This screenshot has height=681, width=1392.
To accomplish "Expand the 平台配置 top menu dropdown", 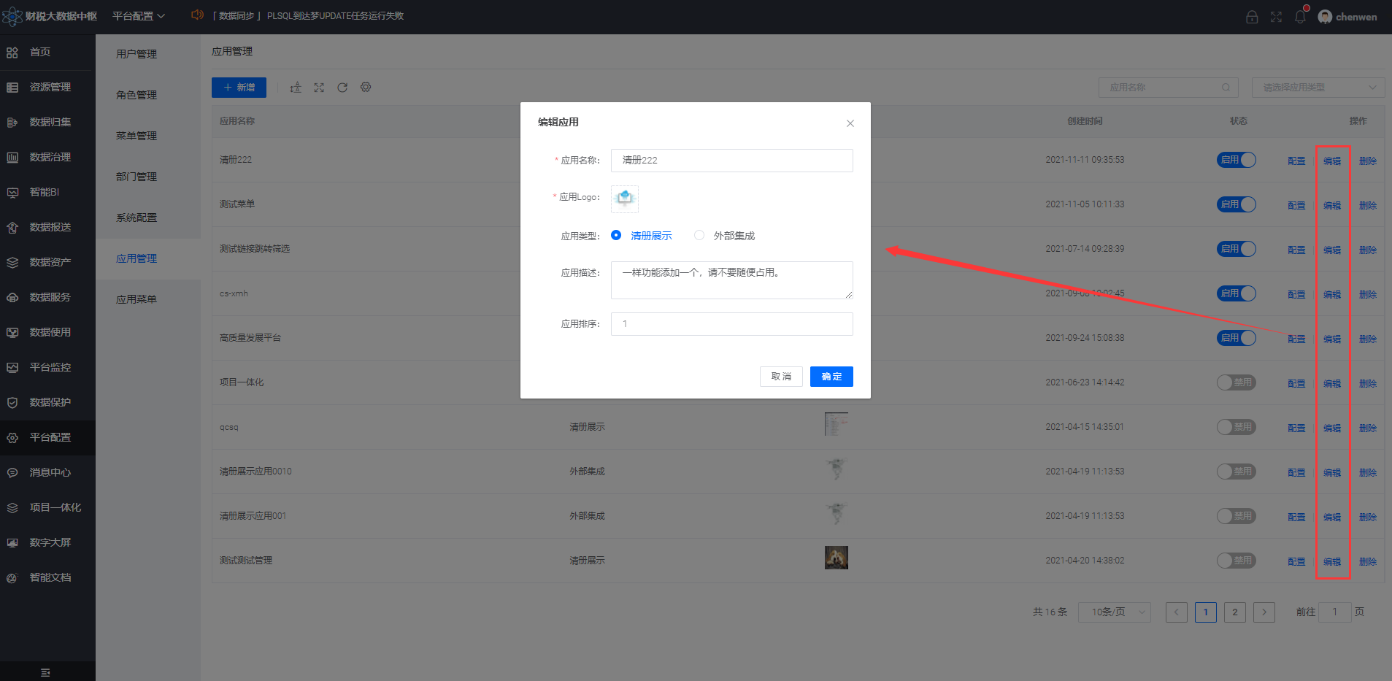I will tap(139, 16).
